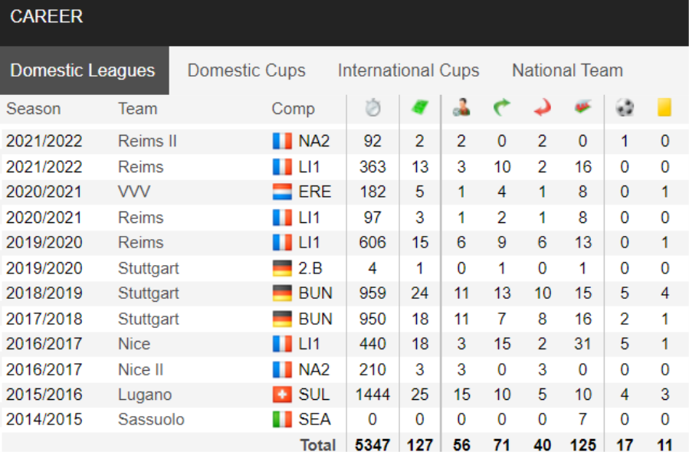Screen dimensions: 689x452
Task: Click the bench substitutes column icon
Action: 582,107
